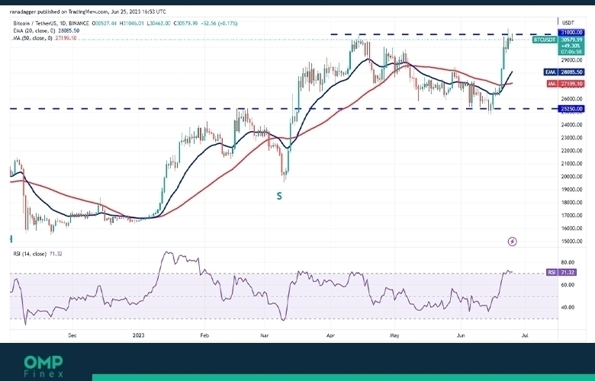Viewport: 595px width, 381px height.
Task: Click the 40.00 level on RSI axis
Action: tap(568, 307)
